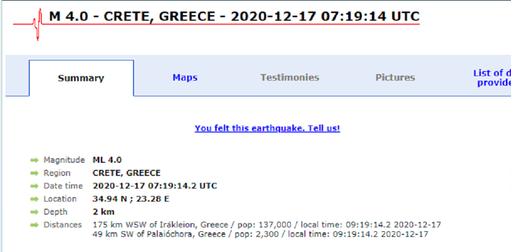Viewport: 511px width, 252px height.
Task: Click green arrow beside Region
Action: (x=34, y=173)
